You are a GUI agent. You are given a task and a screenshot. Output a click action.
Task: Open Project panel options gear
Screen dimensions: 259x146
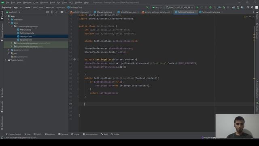(x=62, y=12)
